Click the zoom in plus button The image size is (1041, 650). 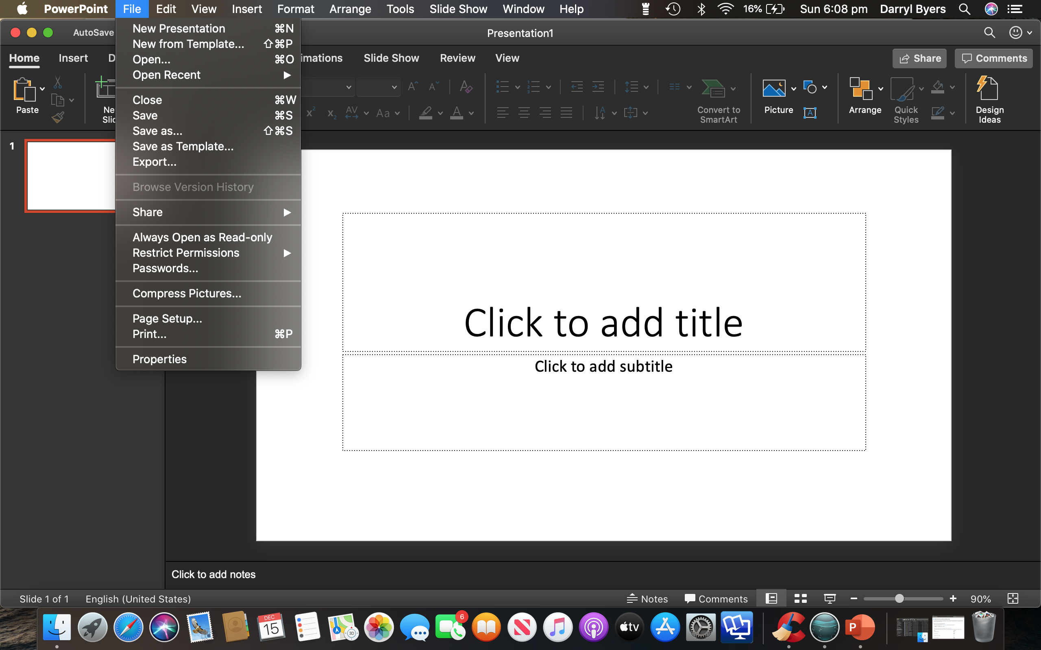coord(953,598)
